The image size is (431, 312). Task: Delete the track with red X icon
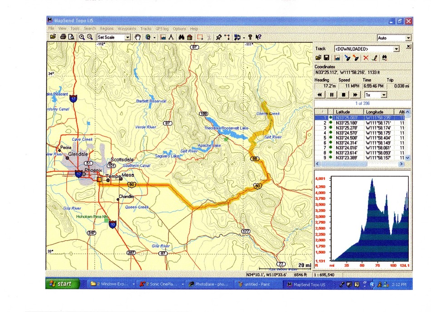coord(366,58)
